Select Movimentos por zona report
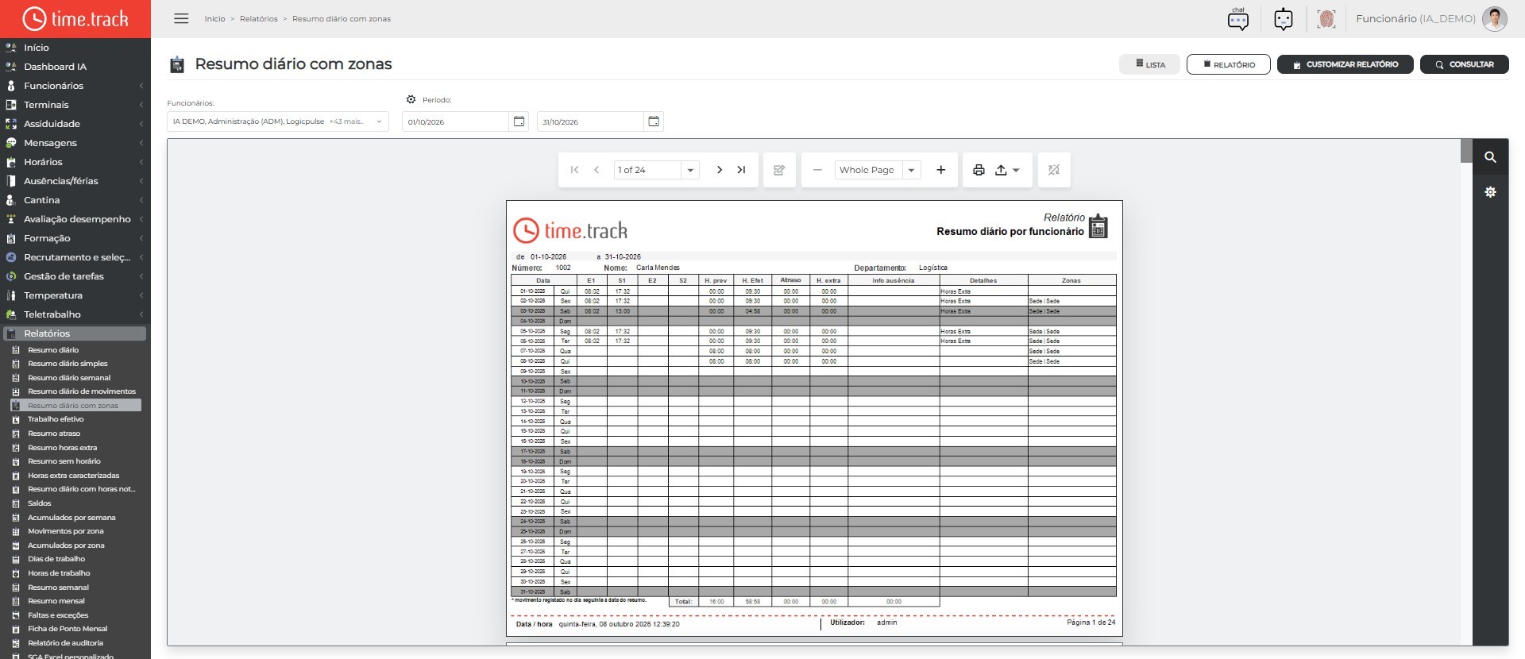Viewport: 1525px width, 659px height. tap(66, 531)
